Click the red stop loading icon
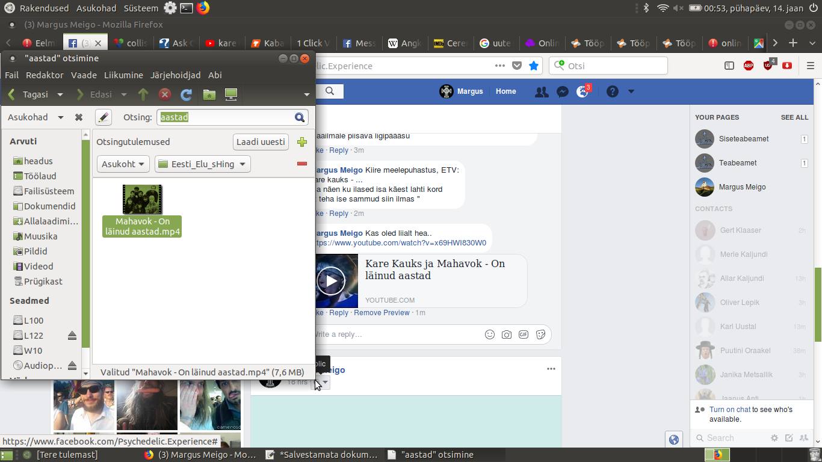The height and width of the screenshot is (462, 822). pyautogui.click(x=165, y=94)
